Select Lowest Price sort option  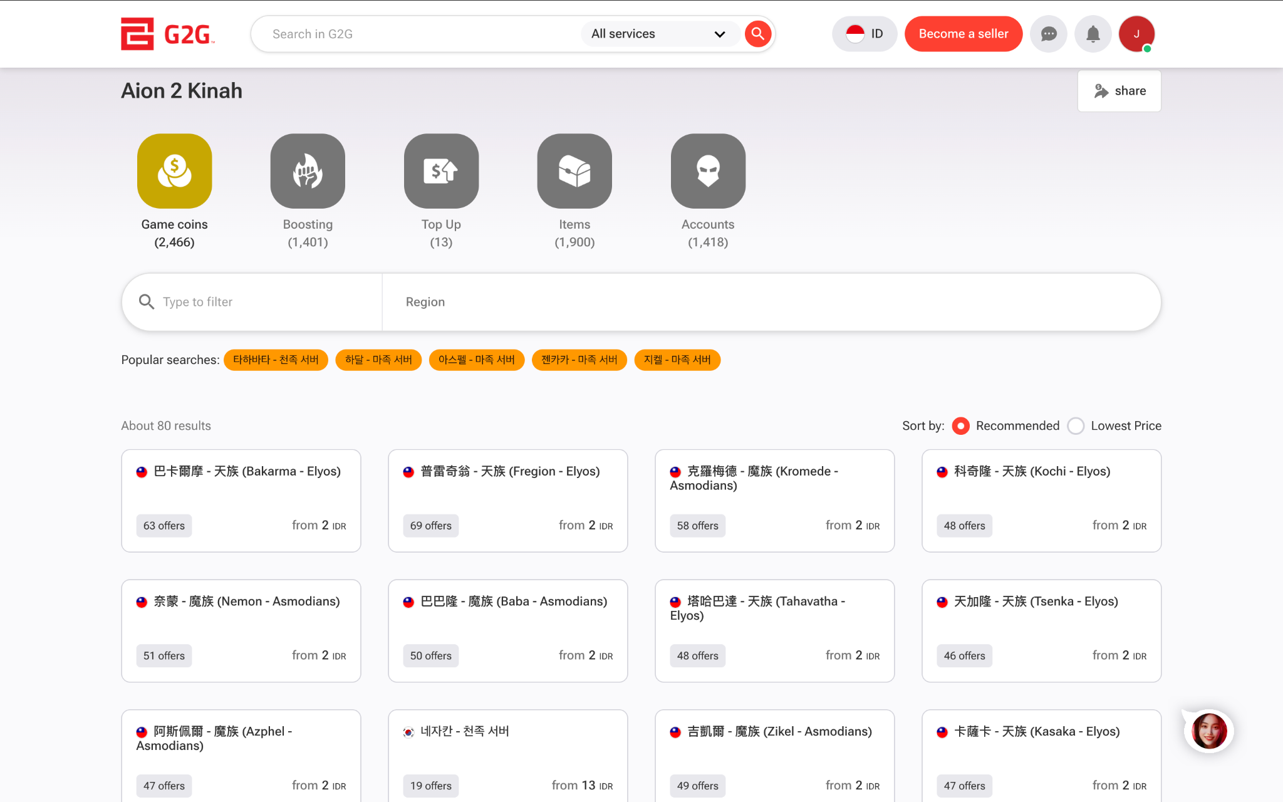point(1114,426)
